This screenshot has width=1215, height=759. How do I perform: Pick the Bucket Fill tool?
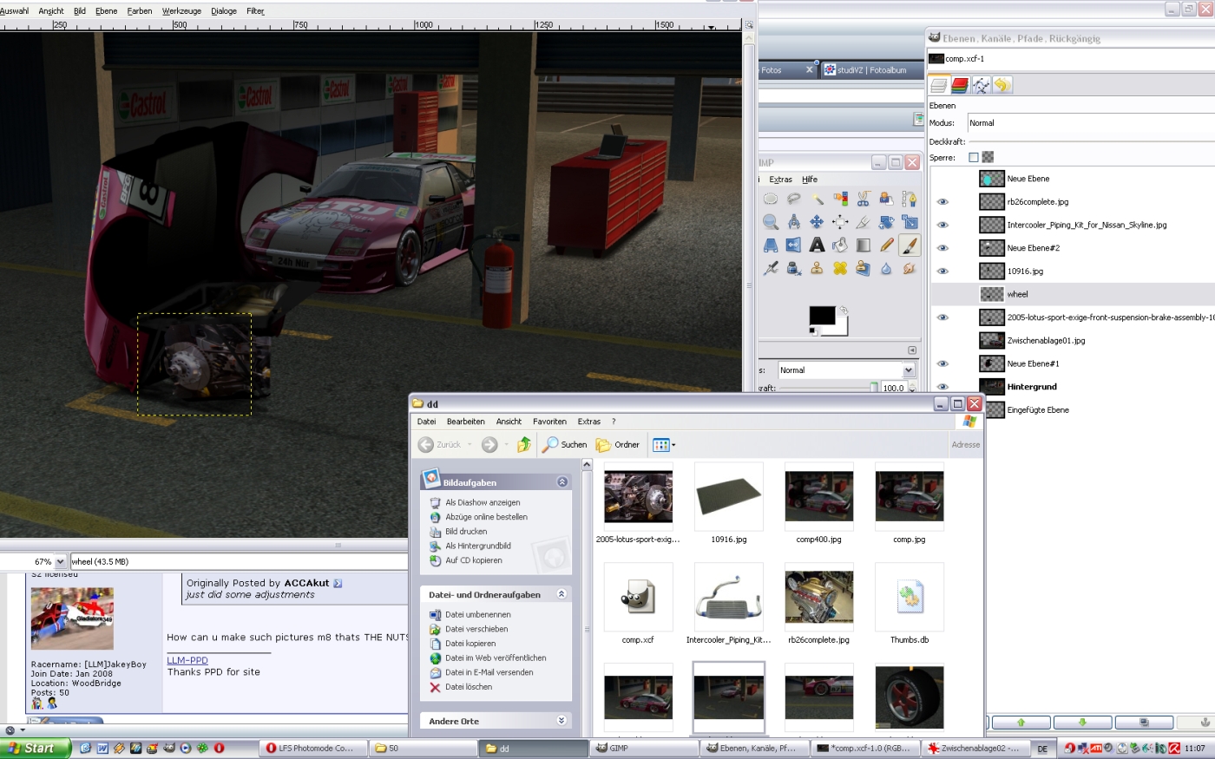coord(840,245)
